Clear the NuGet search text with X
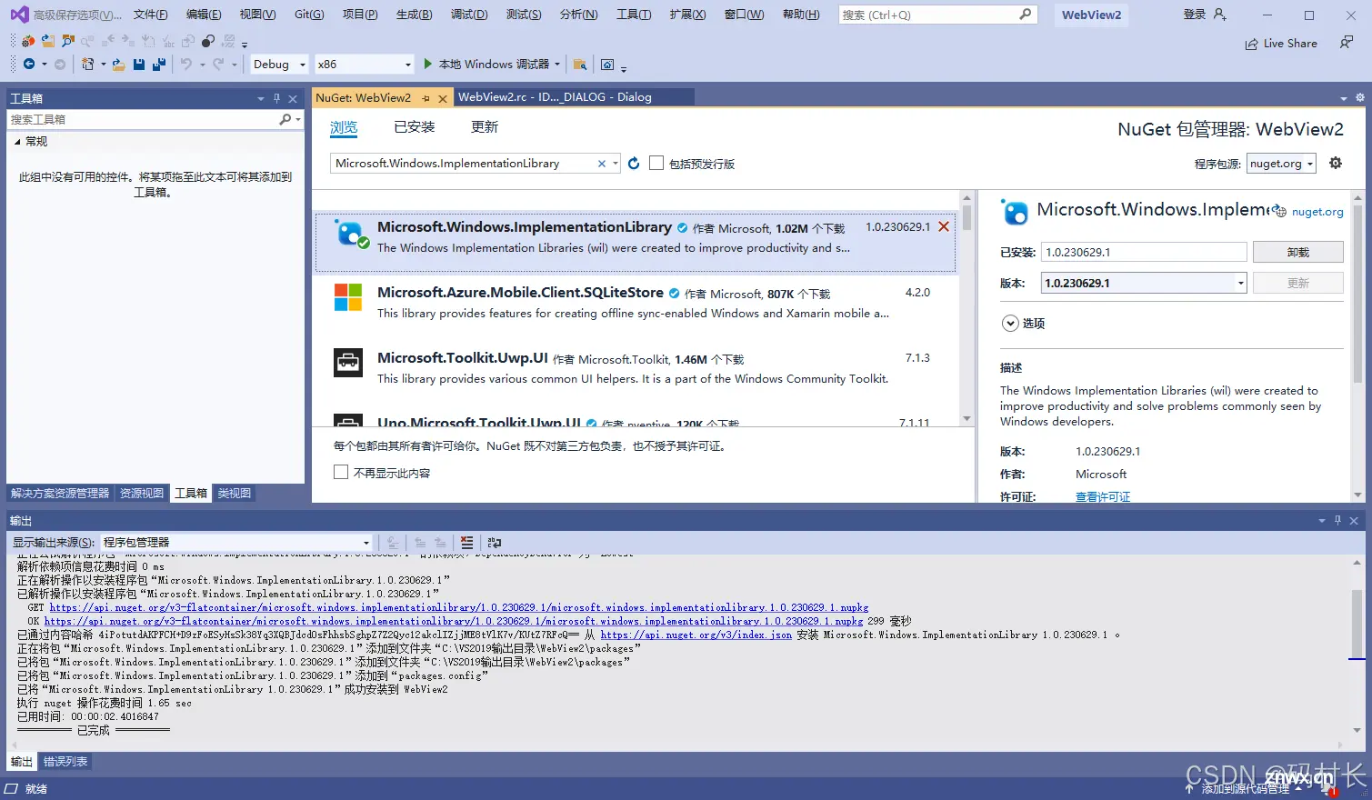 click(x=601, y=164)
